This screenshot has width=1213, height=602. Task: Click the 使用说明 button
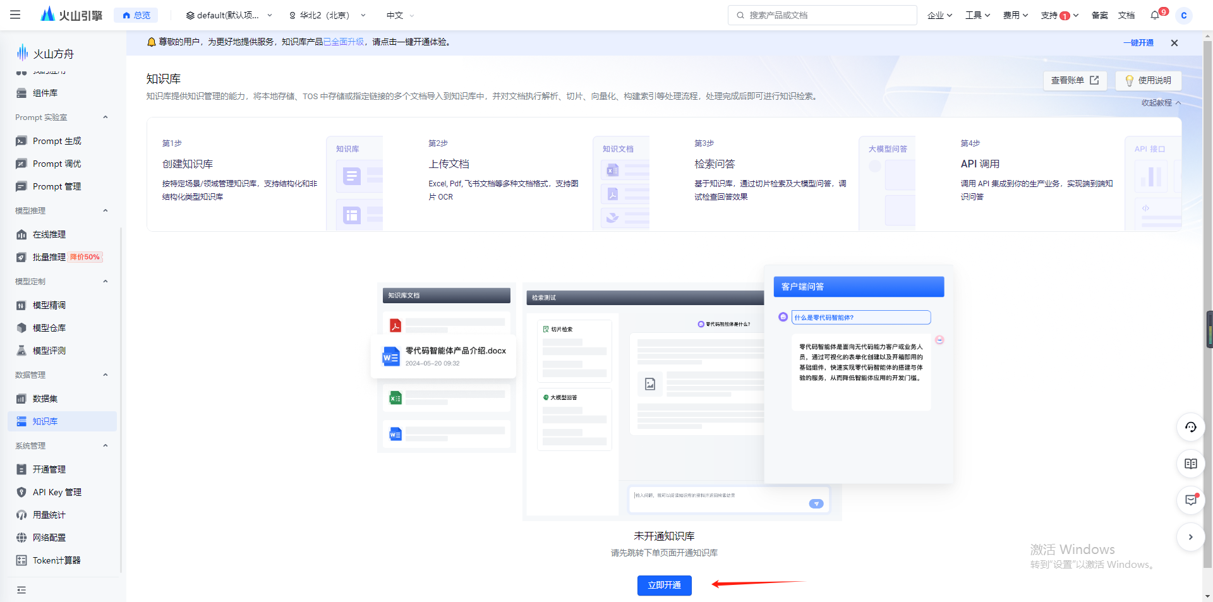pyautogui.click(x=1148, y=80)
